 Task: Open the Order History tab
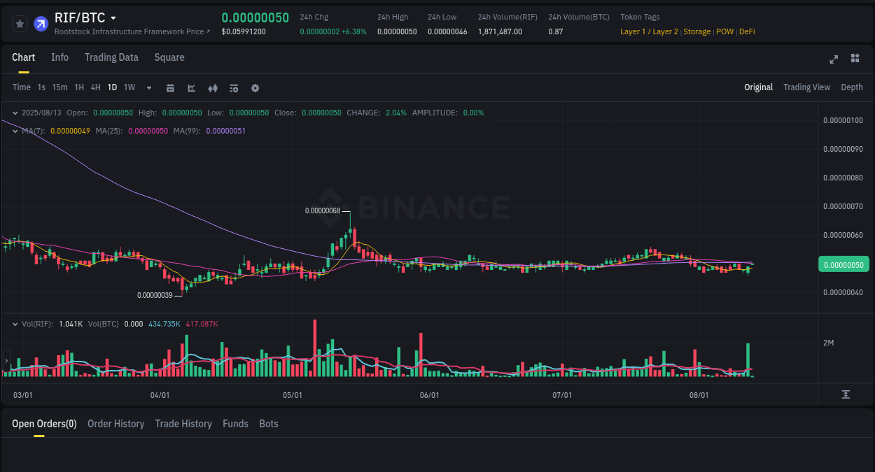point(115,424)
